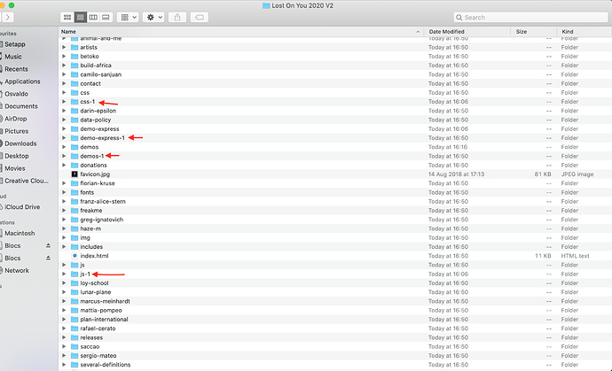Select list view toggle button
Viewport: 612px width, 371px height.
[x=81, y=17]
